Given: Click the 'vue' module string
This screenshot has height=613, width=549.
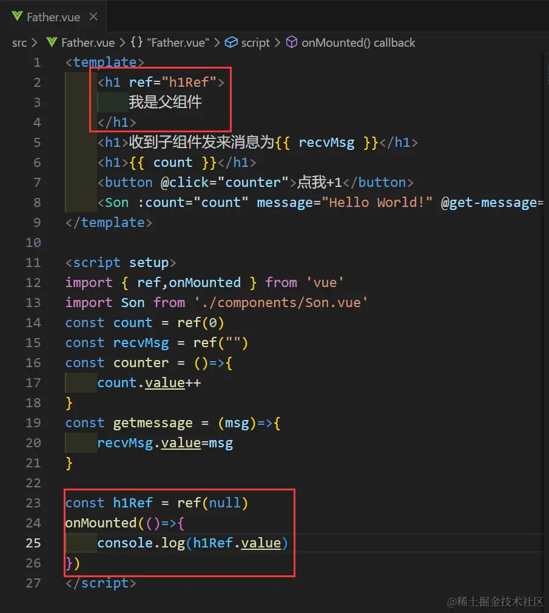Looking at the screenshot, I should pyautogui.click(x=325, y=283).
